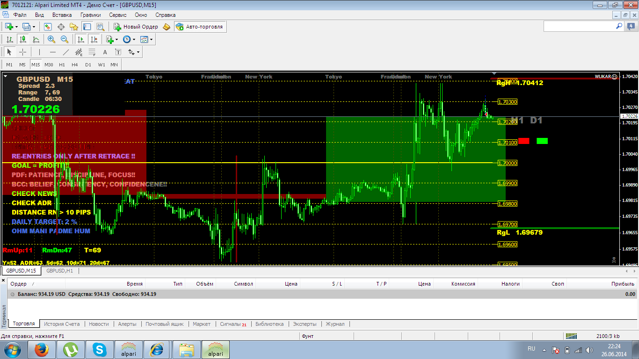
Task: Show hidden system tray icons
Action: pos(544,350)
